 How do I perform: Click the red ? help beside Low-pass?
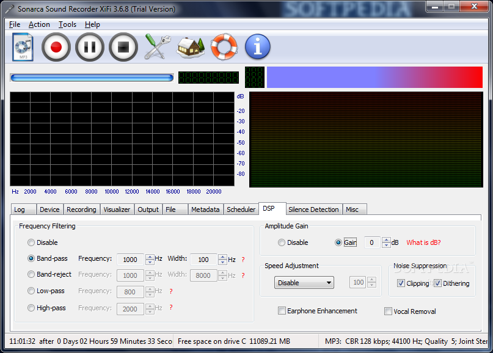171,291
